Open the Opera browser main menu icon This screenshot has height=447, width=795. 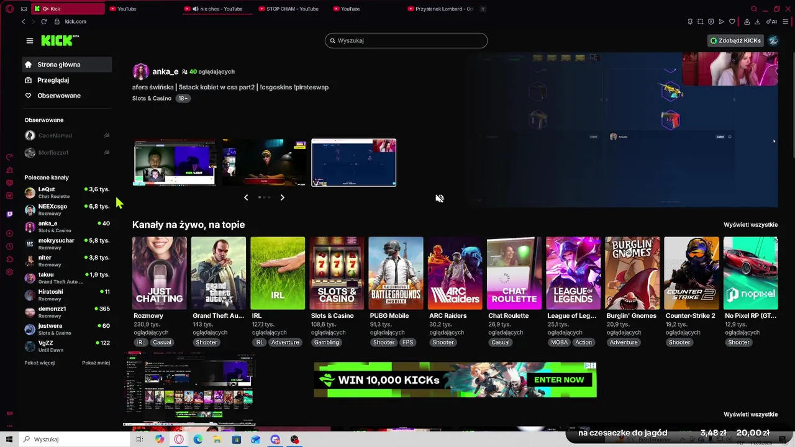[x=9, y=9]
